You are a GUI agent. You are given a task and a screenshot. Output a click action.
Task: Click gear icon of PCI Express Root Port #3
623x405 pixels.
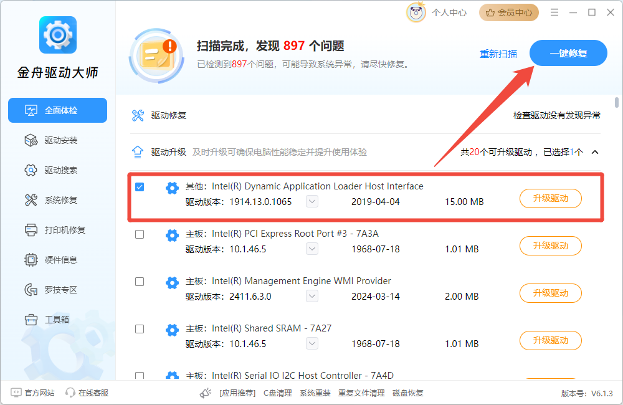point(172,236)
